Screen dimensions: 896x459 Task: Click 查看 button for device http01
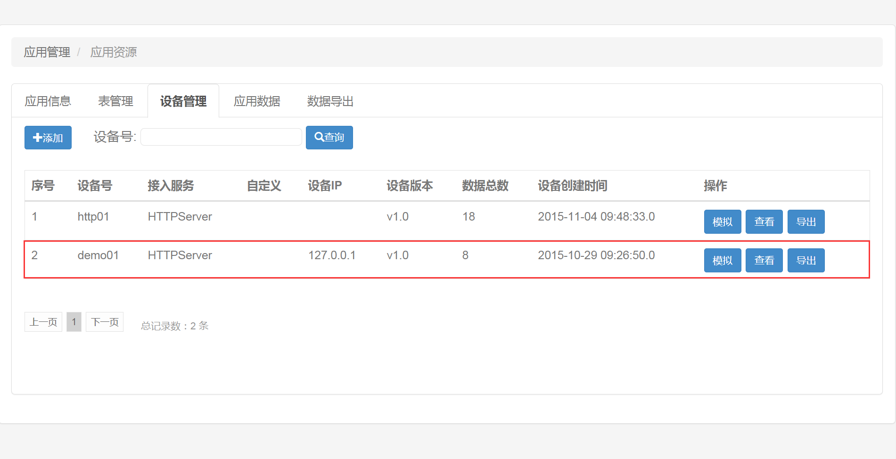pyautogui.click(x=764, y=222)
